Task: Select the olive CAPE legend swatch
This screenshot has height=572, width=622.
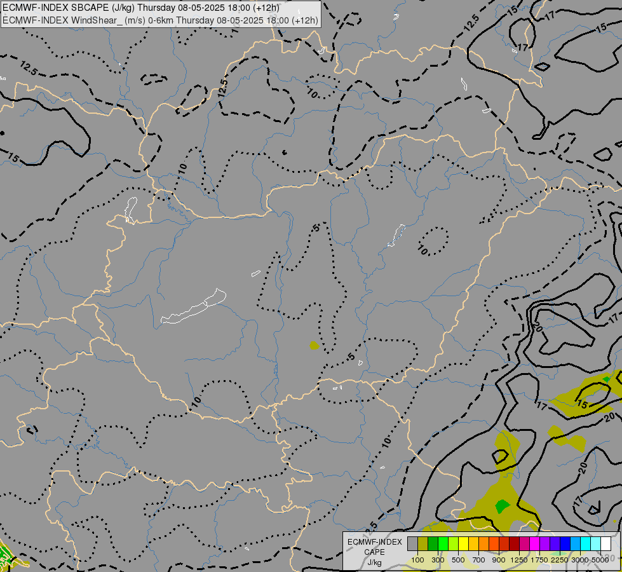Action: coord(423,543)
